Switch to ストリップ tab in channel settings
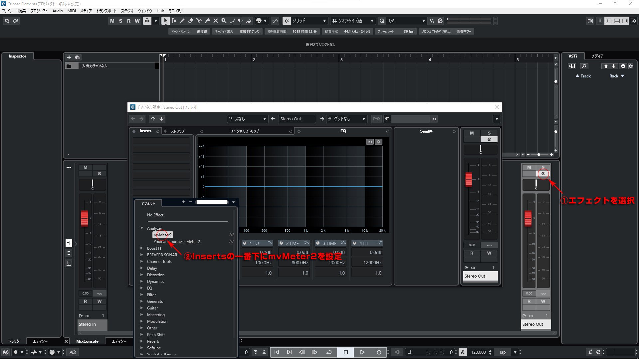The image size is (639, 359). pyautogui.click(x=177, y=131)
